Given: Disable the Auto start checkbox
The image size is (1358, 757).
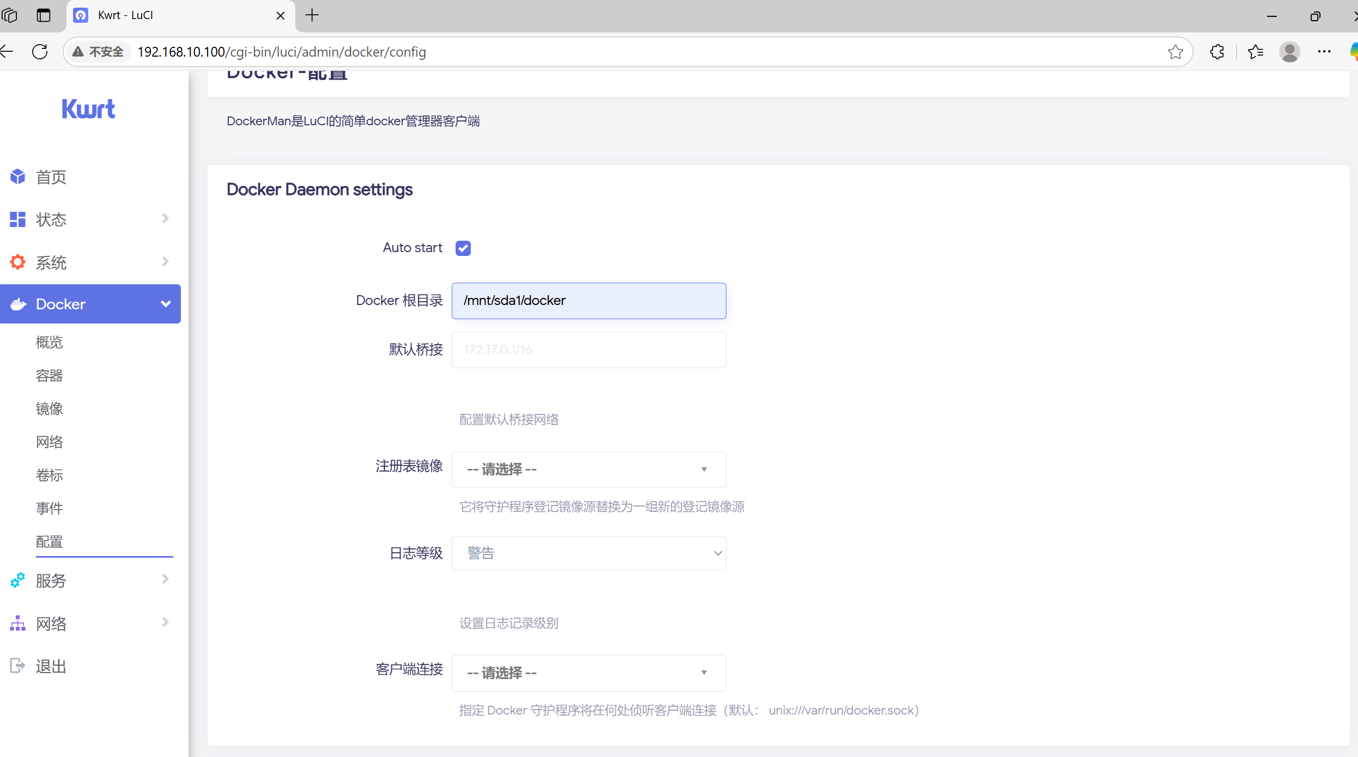Looking at the screenshot, I should tap(463, 248).
